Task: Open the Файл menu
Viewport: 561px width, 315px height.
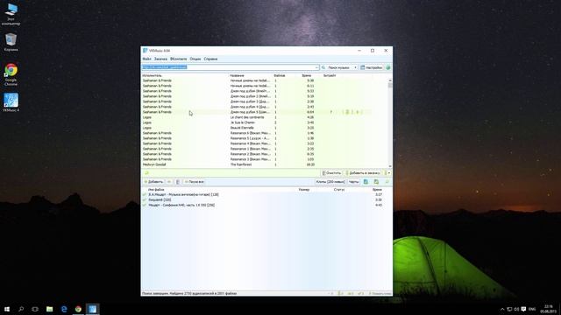Action: 146,59
